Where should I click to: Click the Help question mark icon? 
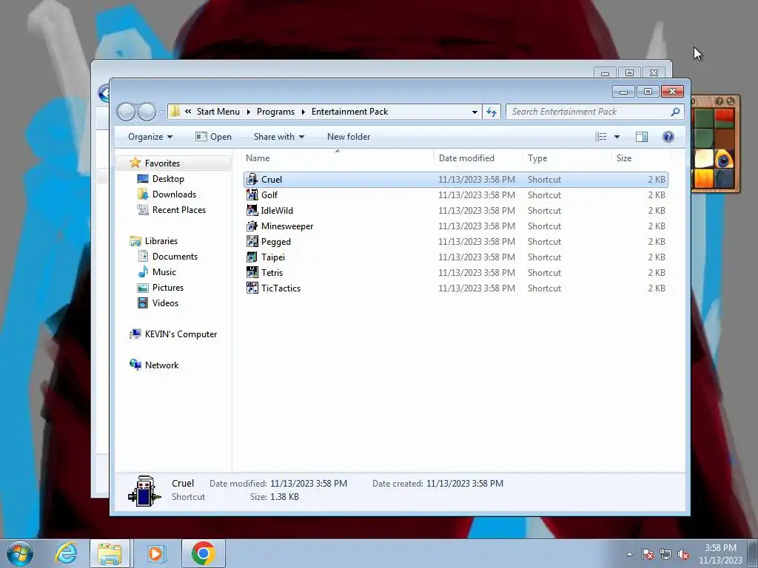668,137
